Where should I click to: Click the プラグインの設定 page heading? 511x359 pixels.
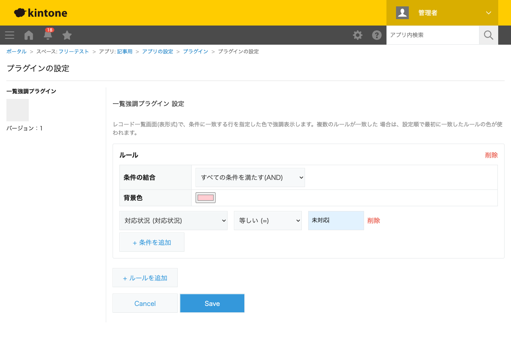pos(38,68)
